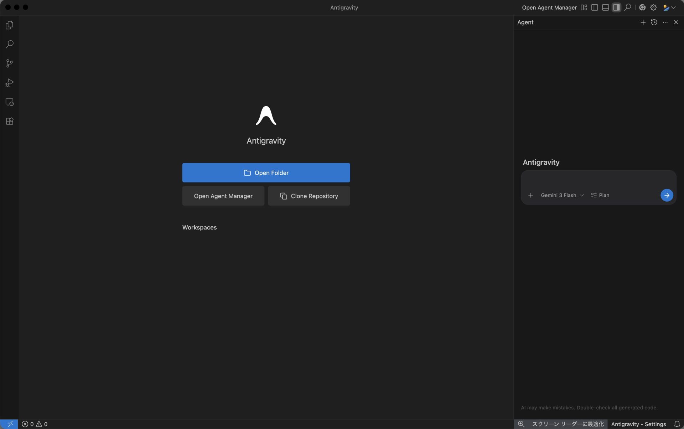Open Source Control from the activity bar

coord(10,63)
